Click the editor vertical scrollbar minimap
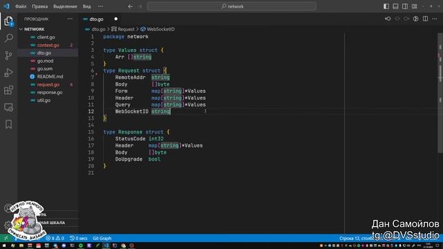Screen dimensions: 443x249 coord(440,93)
